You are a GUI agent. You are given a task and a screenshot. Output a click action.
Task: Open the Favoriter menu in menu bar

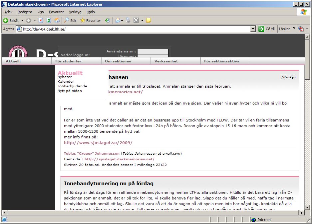[x=56, y=12]
